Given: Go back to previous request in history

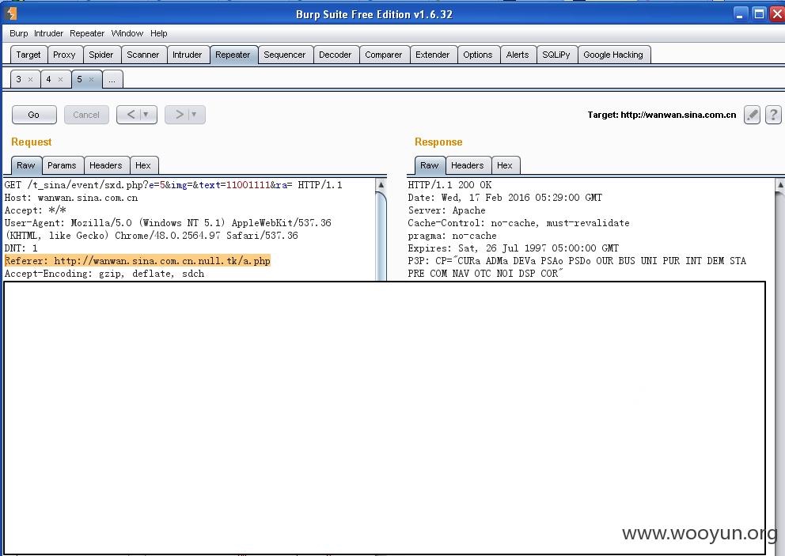Looking at the screenshot, I should (x=131, y=115).
